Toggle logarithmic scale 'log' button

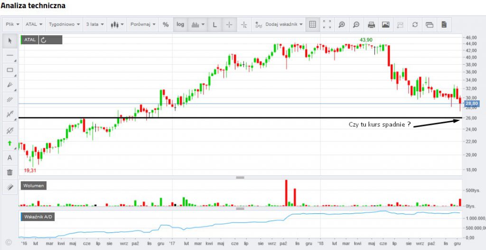[180, 24]
